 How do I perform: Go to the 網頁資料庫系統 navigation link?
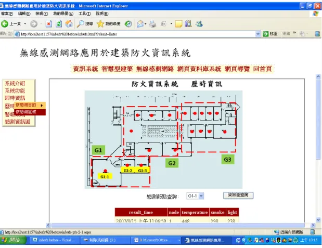pyautogui.click(x=199, y=69)
